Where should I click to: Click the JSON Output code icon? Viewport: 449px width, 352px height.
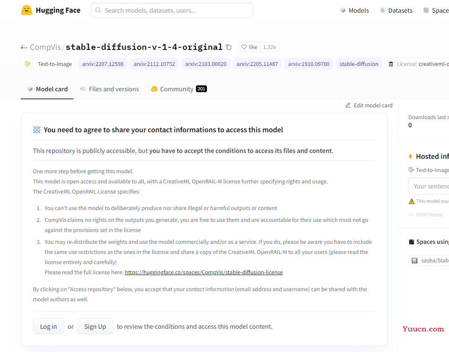click(x=410, y=215)
